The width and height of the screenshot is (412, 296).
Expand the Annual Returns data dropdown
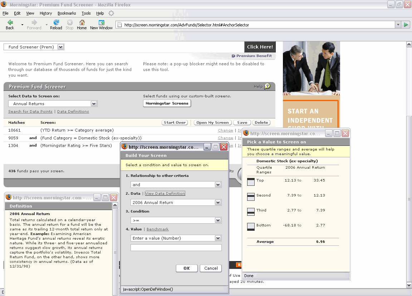pos(94,104)
